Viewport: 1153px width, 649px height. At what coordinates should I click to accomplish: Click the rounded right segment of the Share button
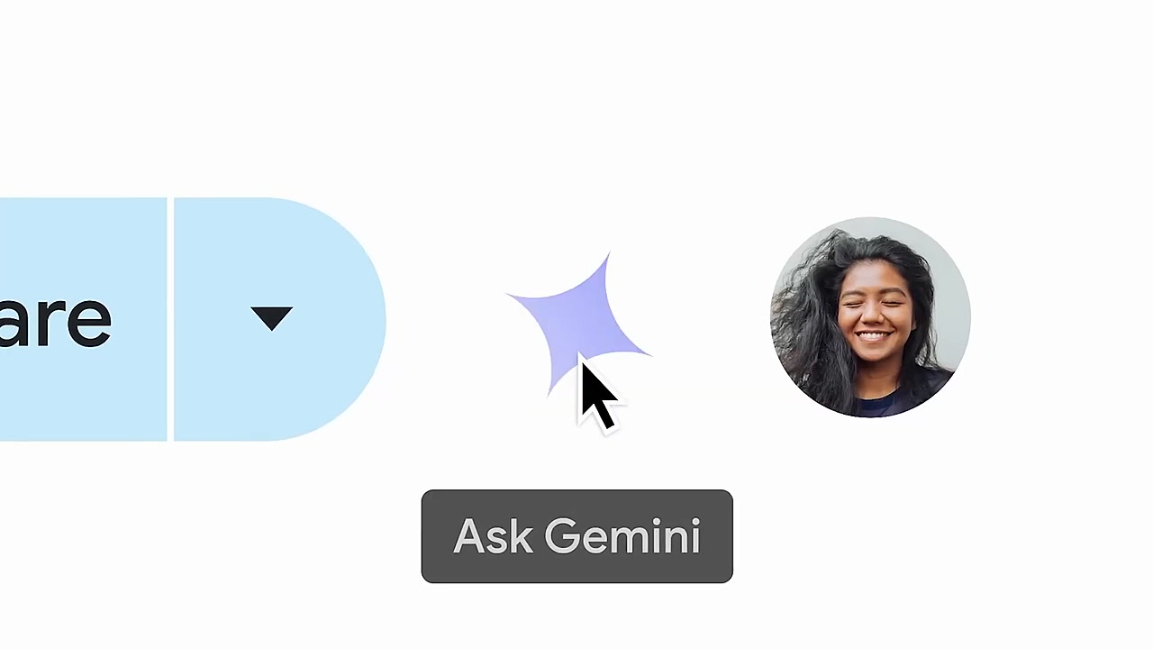279,319
